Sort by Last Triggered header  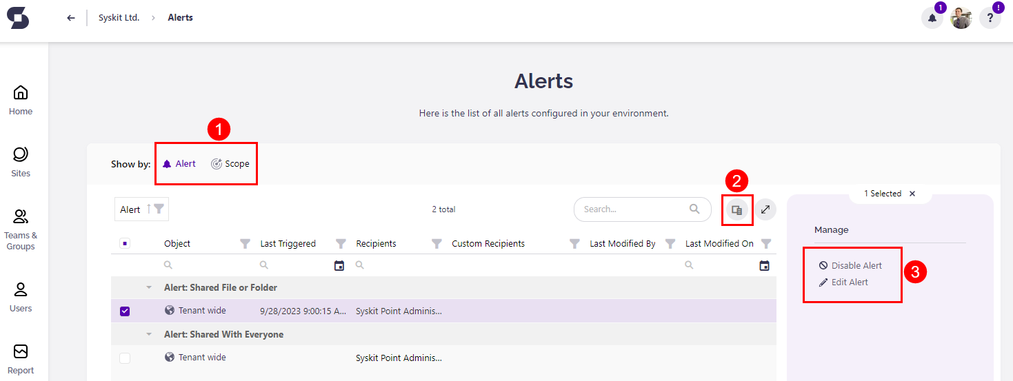[x=288, y=243]
